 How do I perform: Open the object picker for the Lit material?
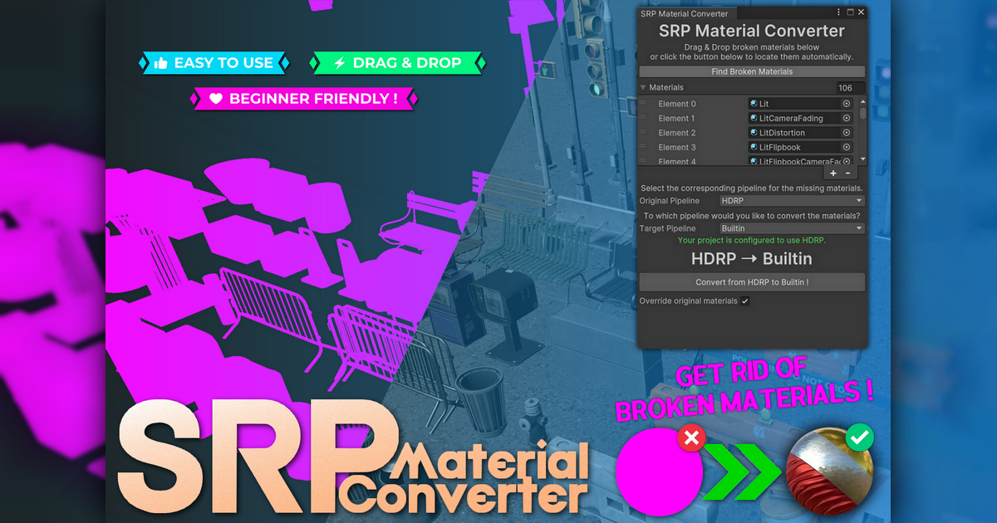click(x=846, y=103)
